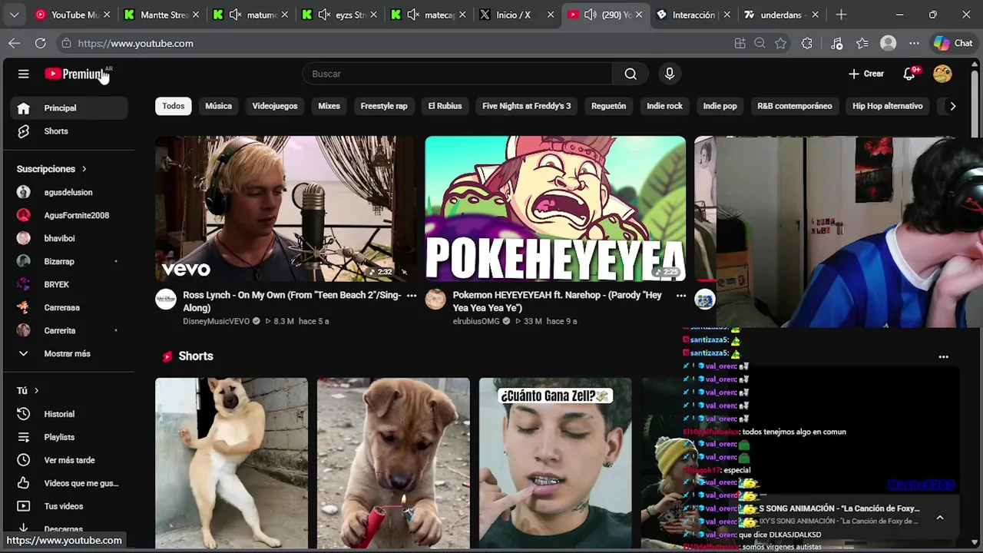Screen dimensions: 983x553
Task: Expand the Tú section
Action: (x=28, y=391)
